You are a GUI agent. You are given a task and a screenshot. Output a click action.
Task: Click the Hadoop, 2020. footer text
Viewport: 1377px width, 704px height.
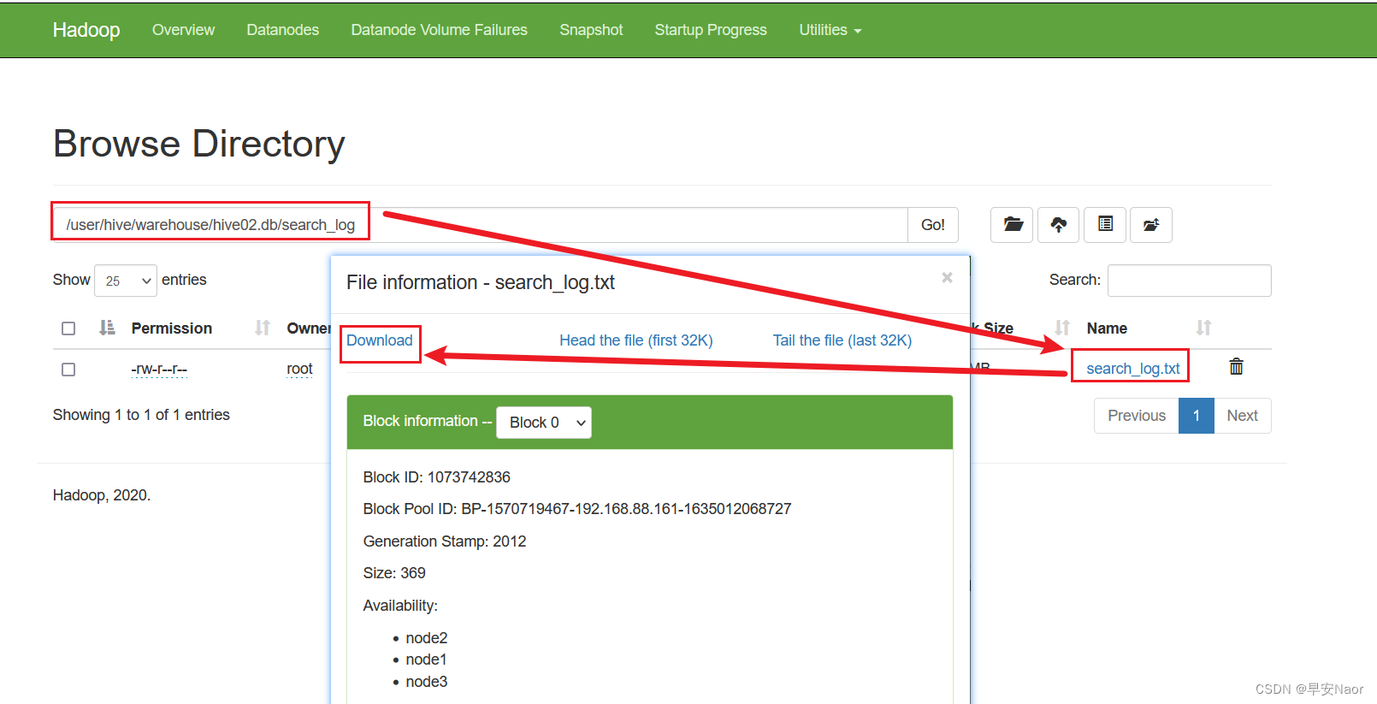point(102,495)
